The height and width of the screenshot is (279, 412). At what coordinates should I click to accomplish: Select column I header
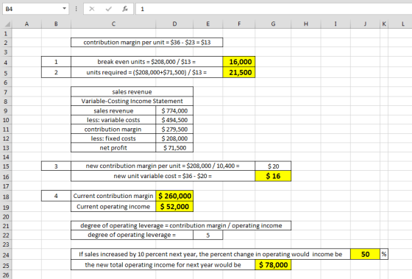click(335, 24)
